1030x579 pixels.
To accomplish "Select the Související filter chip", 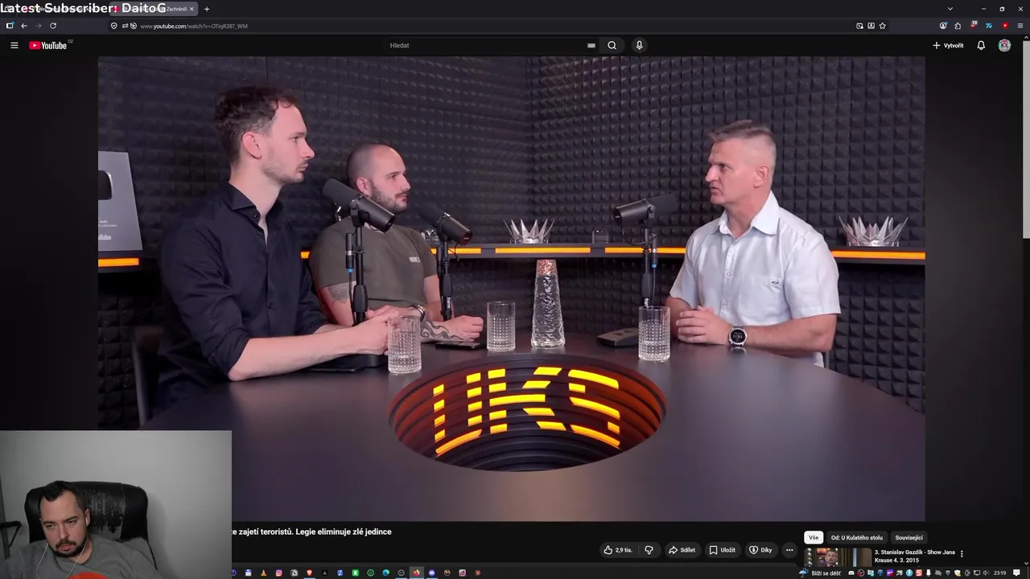I will click(x=908, y=537).
